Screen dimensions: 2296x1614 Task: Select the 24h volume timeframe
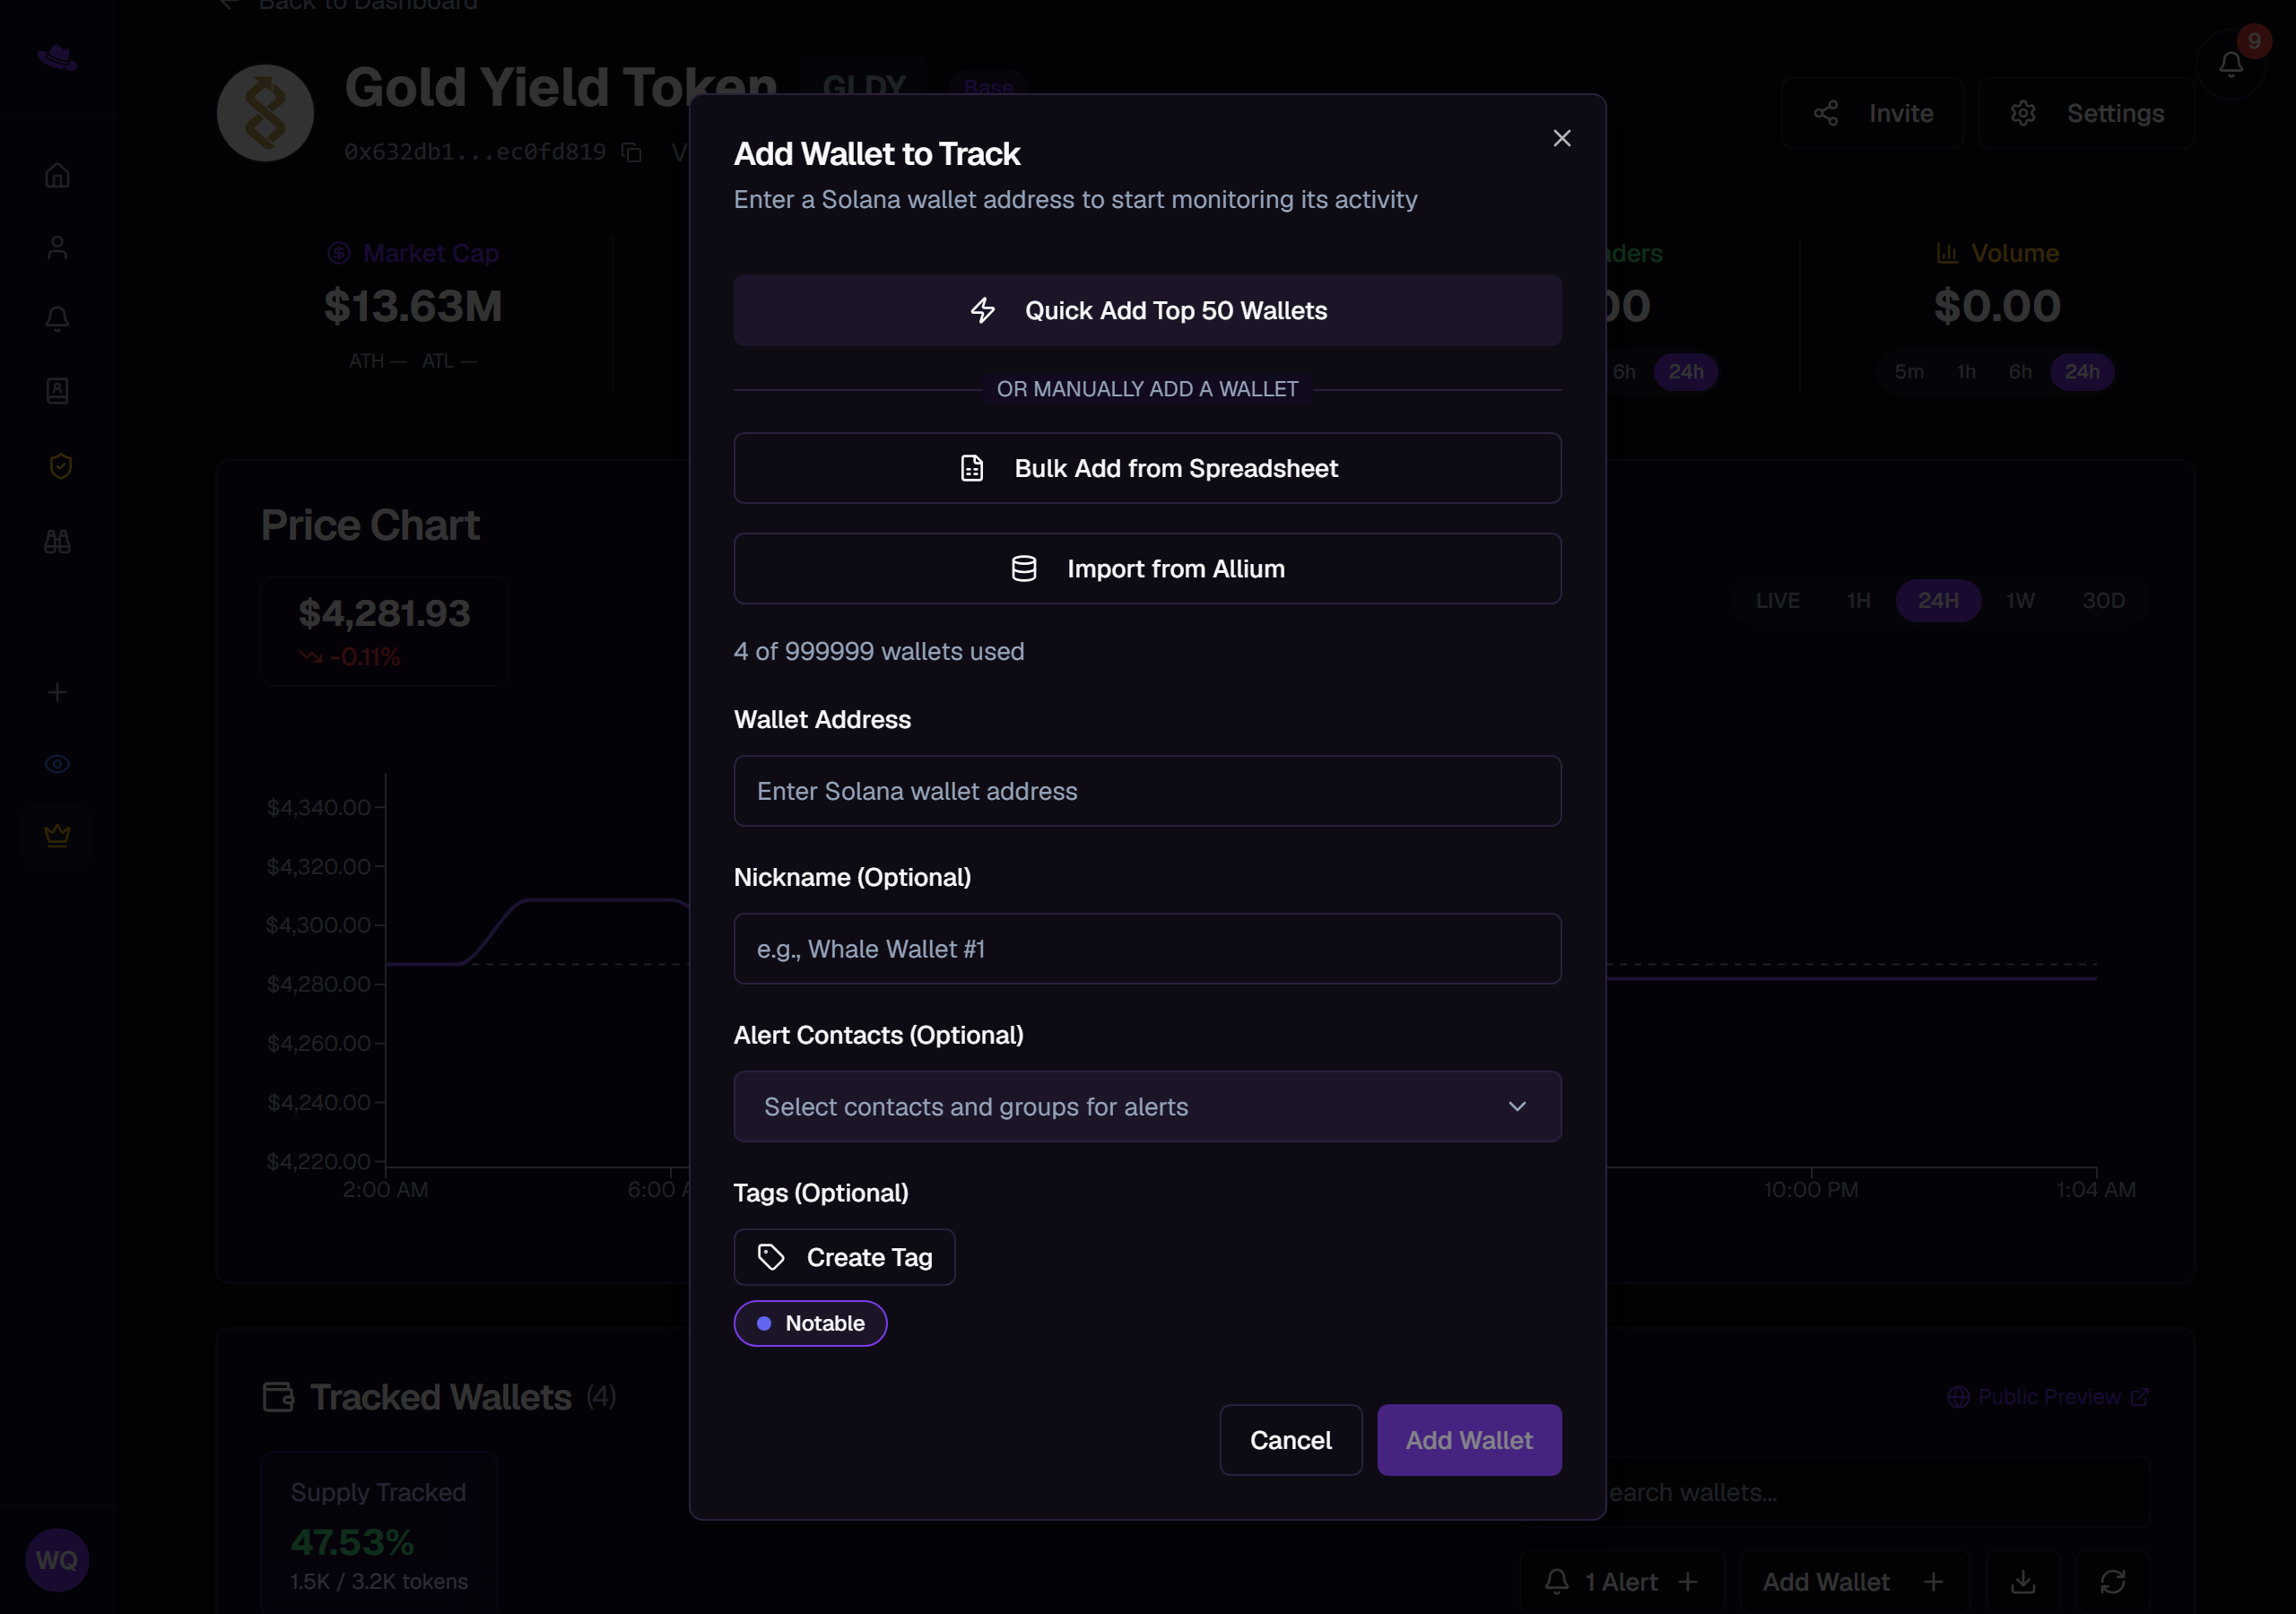tap(2081, 372)
